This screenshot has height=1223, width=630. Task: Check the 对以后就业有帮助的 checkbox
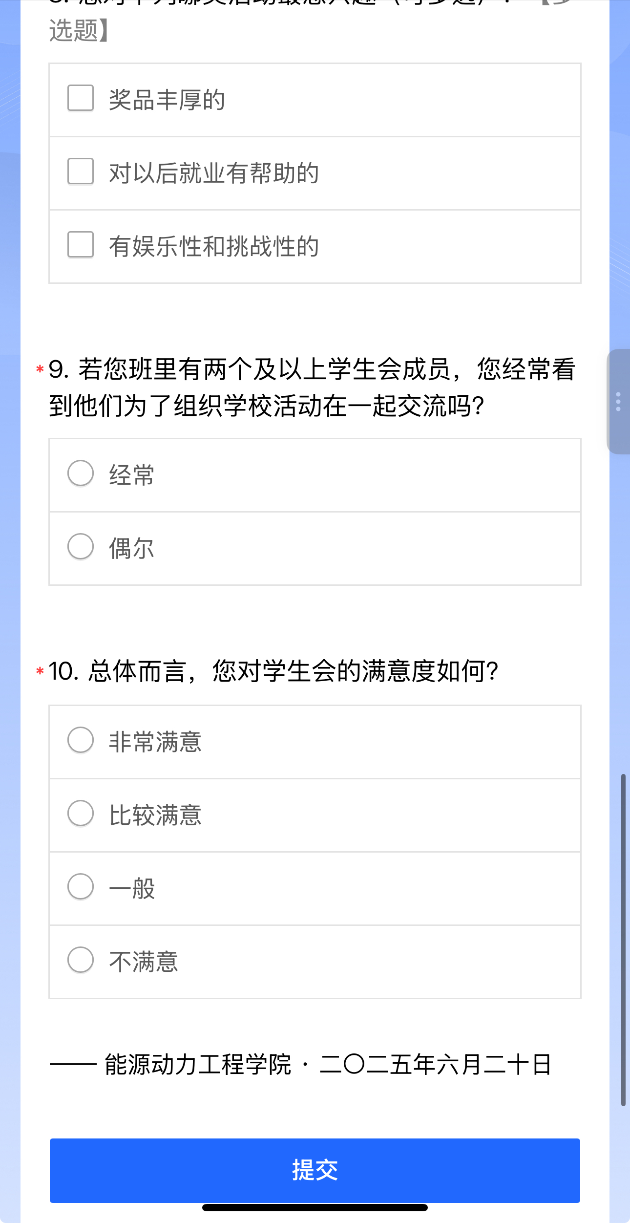coord(81,172)
